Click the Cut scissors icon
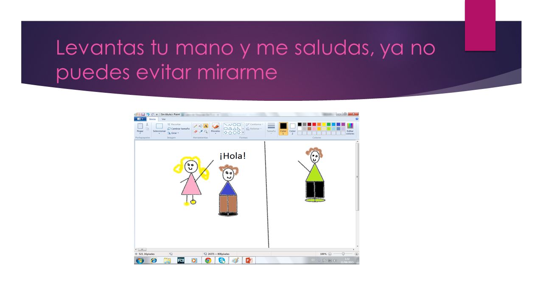This screenshot has width=543, height=305. (x=147, y=124)
